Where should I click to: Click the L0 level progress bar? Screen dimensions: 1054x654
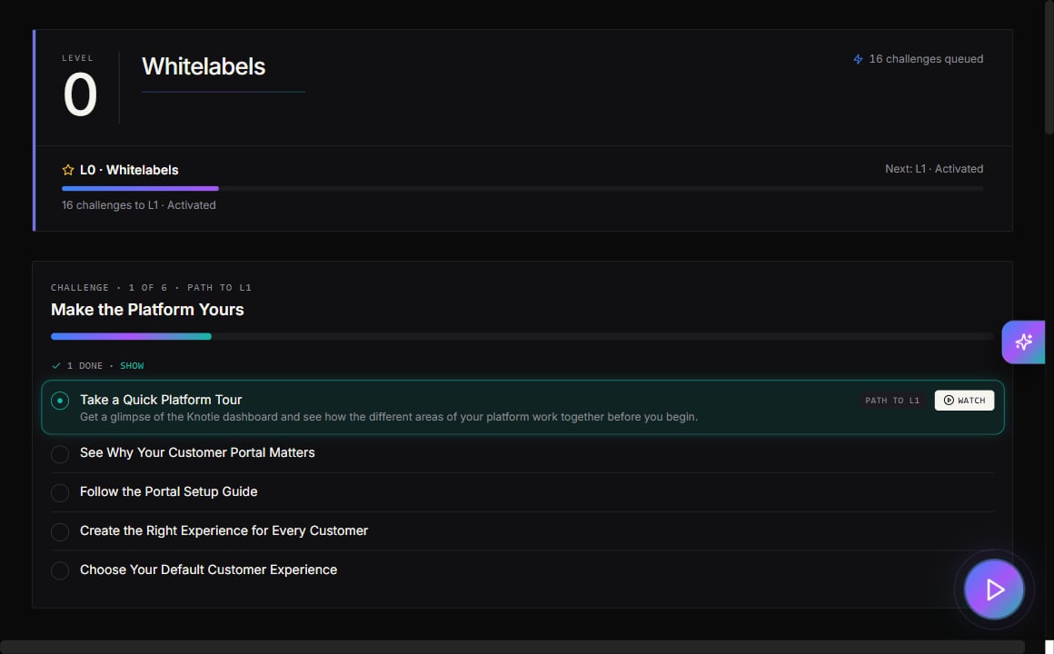[522, 189]
